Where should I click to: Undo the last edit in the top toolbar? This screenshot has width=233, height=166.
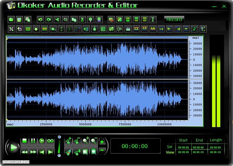tap(40, 20)
